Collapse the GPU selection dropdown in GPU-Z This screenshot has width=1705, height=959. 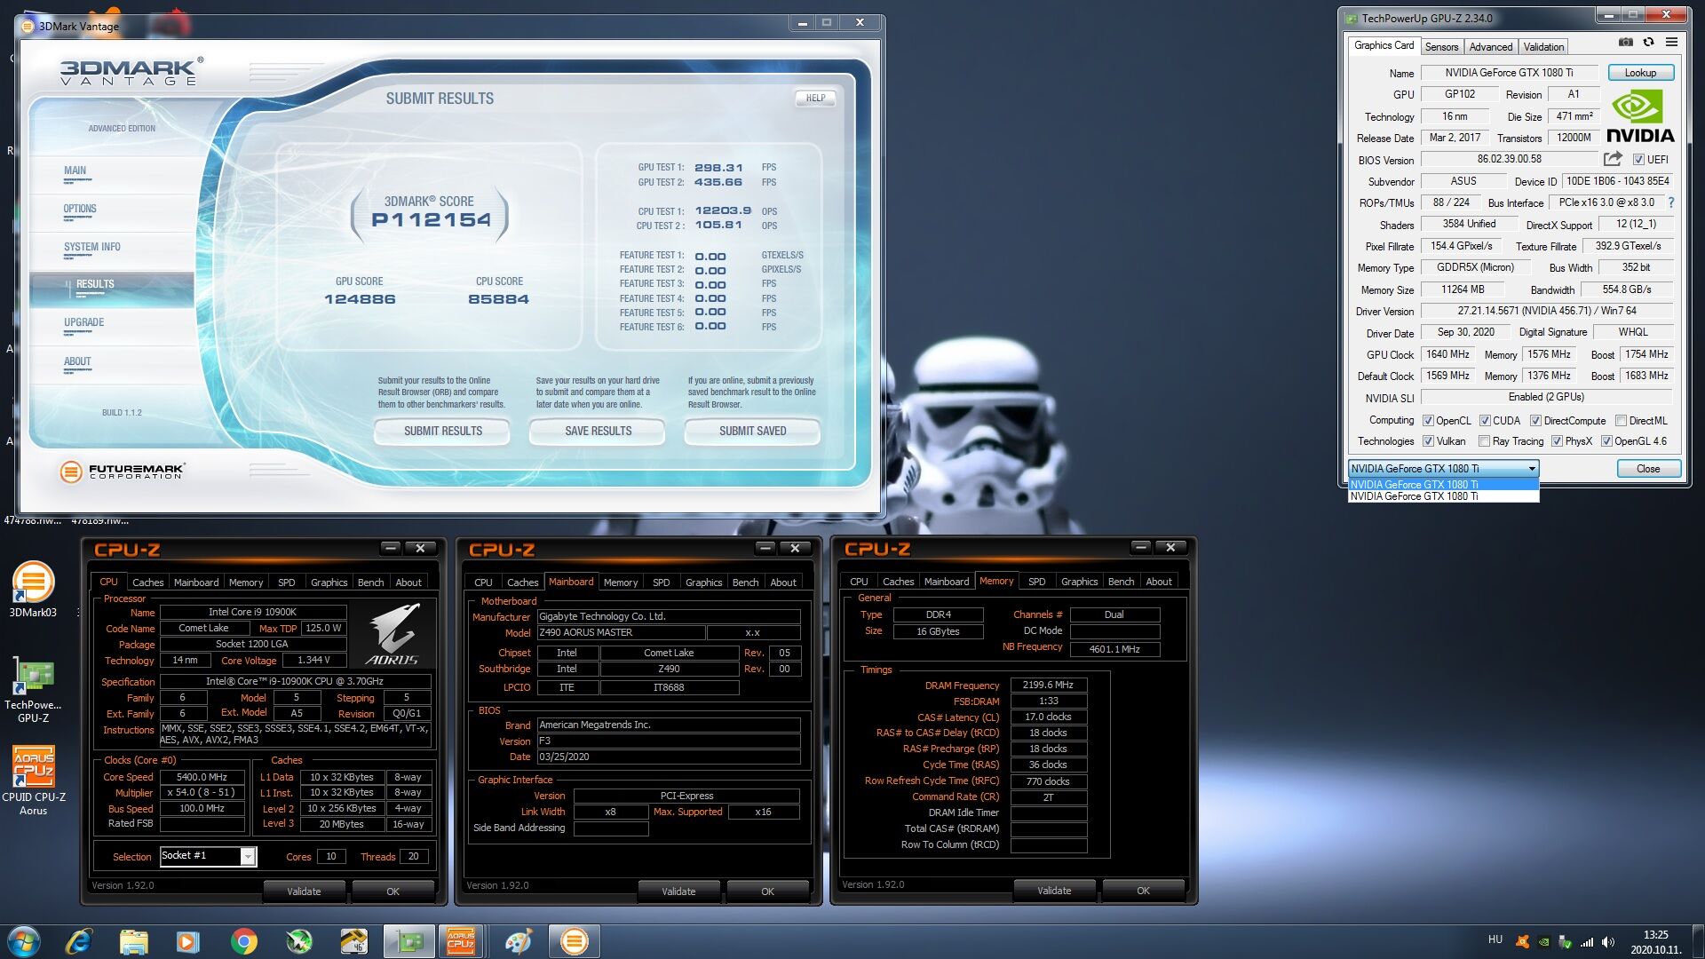(1532, 469)
